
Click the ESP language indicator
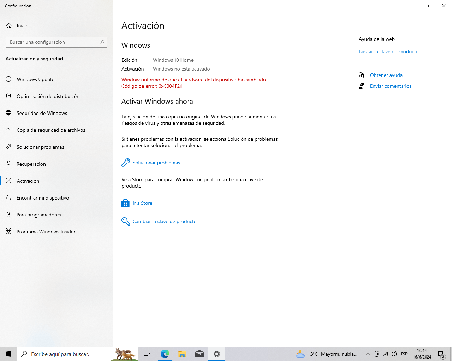tap(404, 354)
